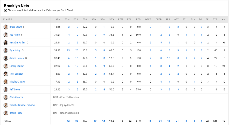This screenshot has height=125, width=229.
Task: View team total 45 rebounds
Action: [x=168, y=121]
